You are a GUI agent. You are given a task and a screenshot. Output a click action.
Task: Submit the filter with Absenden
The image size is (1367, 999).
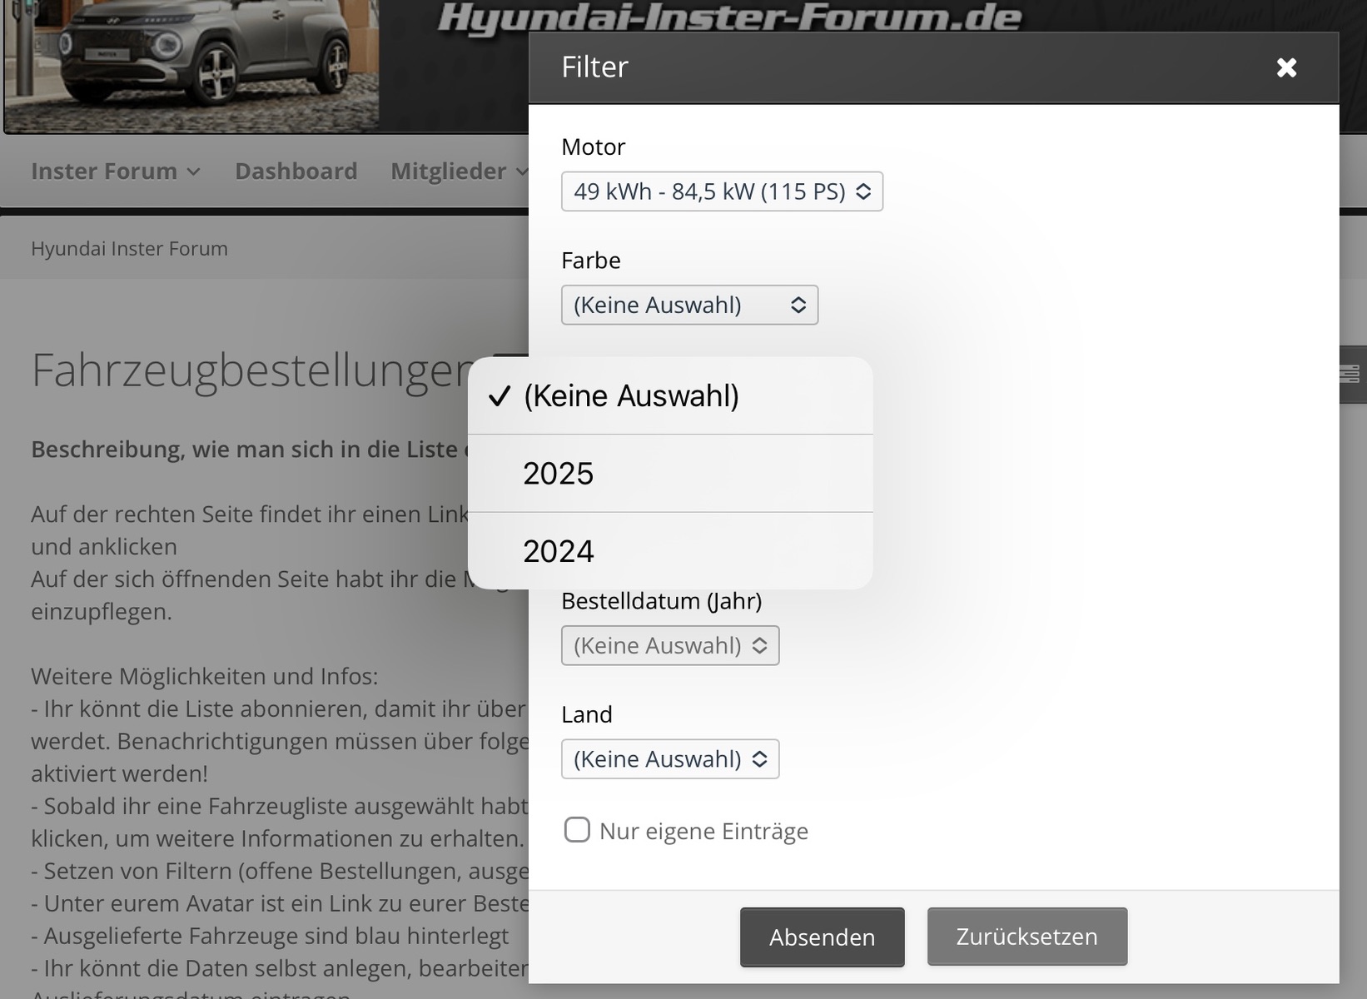(x=821, y=937)
